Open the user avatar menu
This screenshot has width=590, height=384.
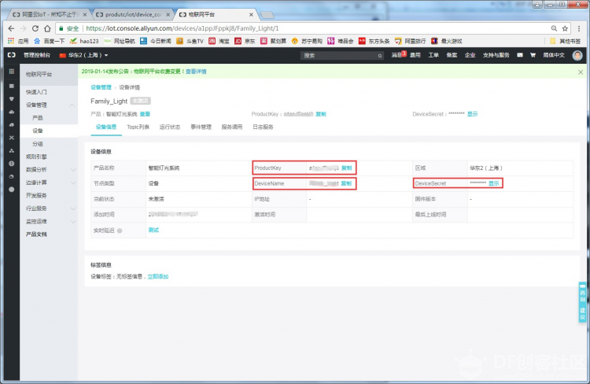577,55
